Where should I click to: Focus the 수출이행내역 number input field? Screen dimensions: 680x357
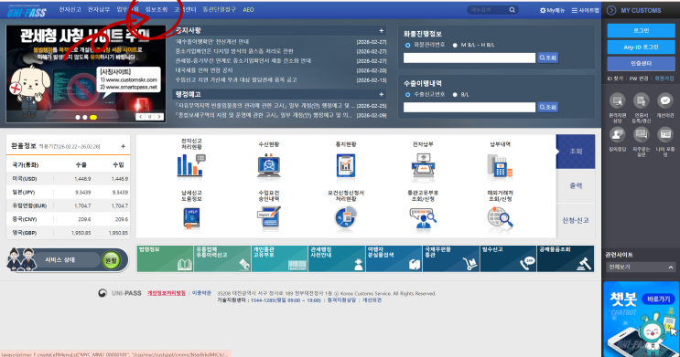470,108
